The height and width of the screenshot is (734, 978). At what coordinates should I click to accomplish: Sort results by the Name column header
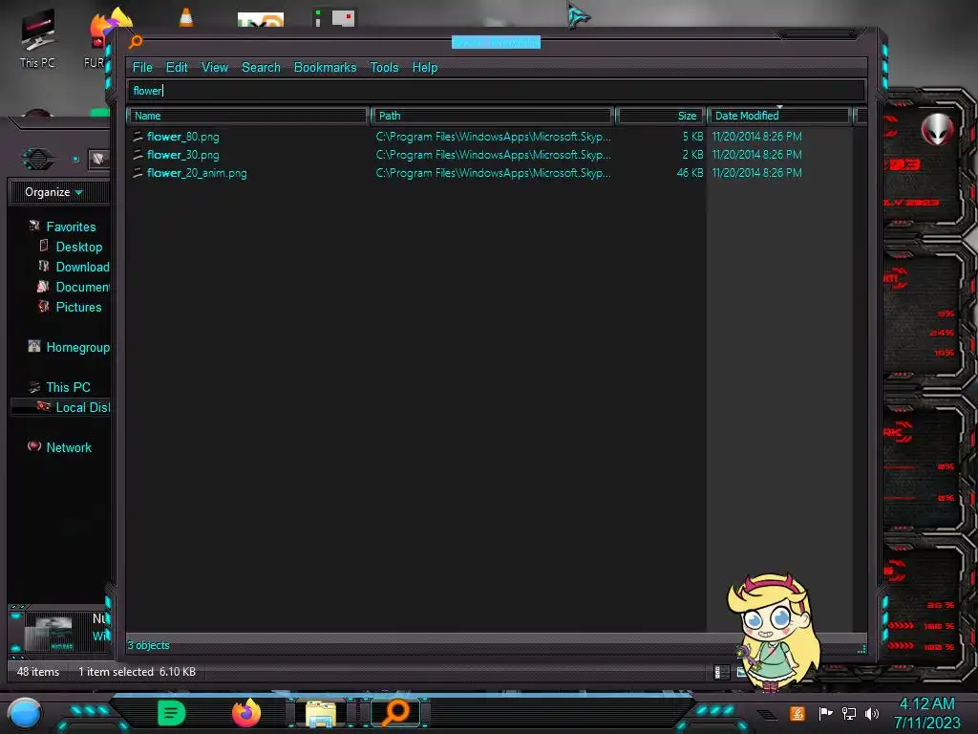[248, 116]
